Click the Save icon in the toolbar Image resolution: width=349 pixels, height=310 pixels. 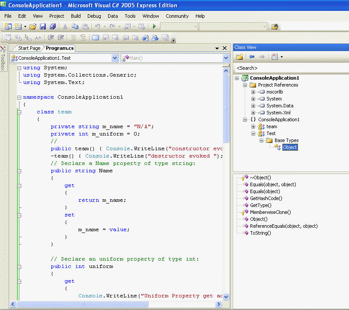pyautogui.click(x=43, y=27)
